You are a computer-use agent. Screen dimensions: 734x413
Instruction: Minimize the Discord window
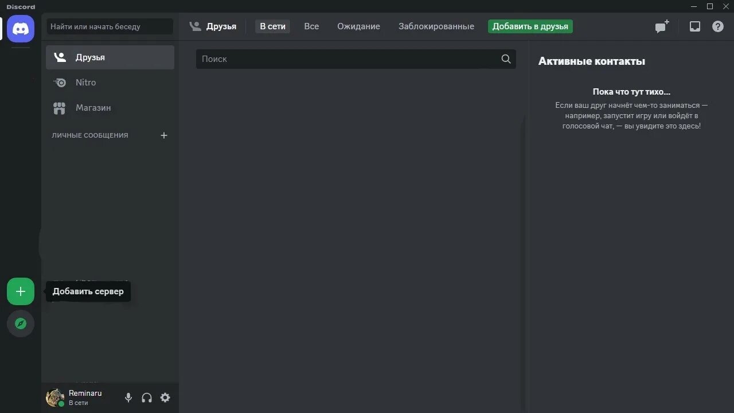tap(694, 6)
